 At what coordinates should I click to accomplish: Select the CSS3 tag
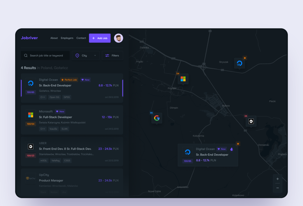pyautogui.click(x=67, y=160)
